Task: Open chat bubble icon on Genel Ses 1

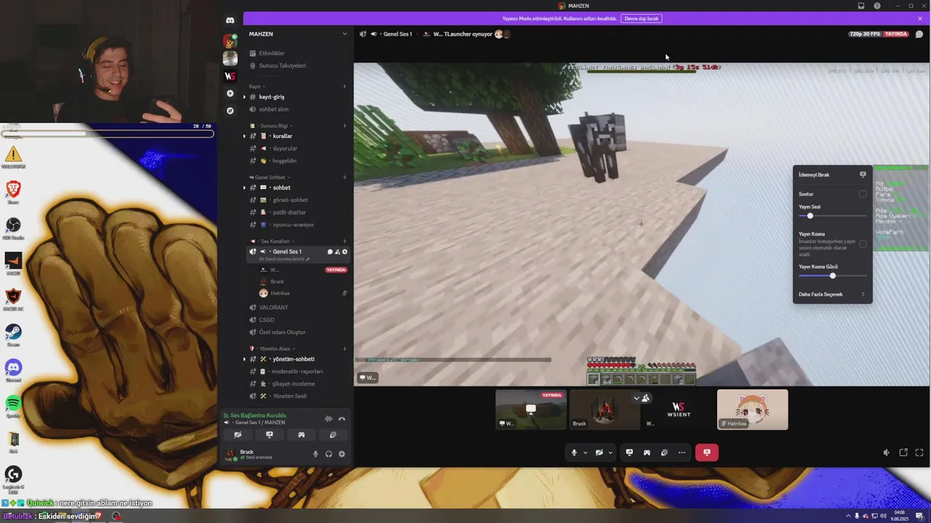Action: (x=329, y=251)
